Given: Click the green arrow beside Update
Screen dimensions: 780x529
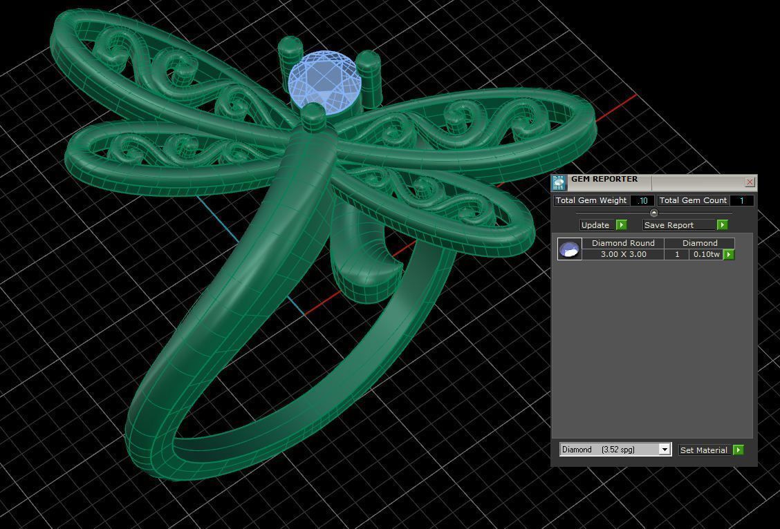Looking at the screenshot, I should click(x=622, y=225).
